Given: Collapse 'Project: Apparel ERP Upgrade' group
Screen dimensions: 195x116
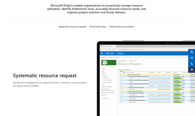Looking at the screenshot, I should (x=128, y=93).
